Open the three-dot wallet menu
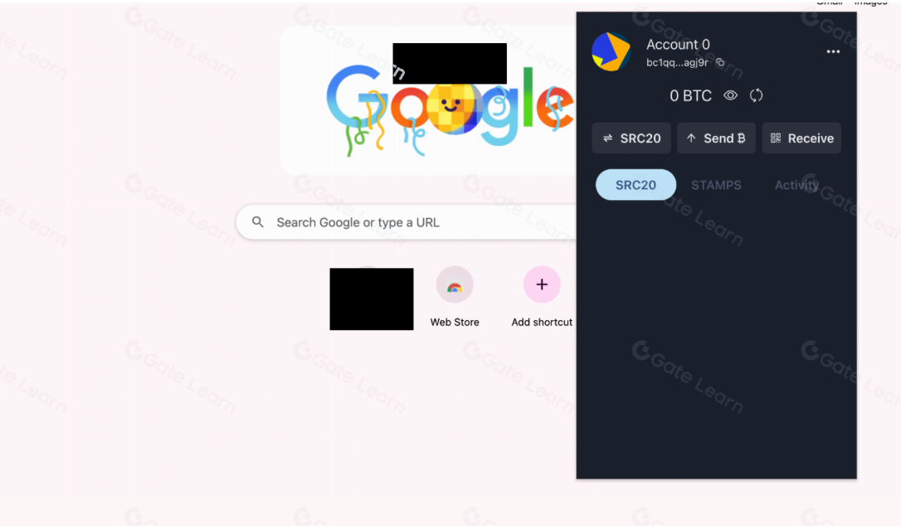Image resolution: width=901 pixels, height=526 pixels. [x=833, y=51]
